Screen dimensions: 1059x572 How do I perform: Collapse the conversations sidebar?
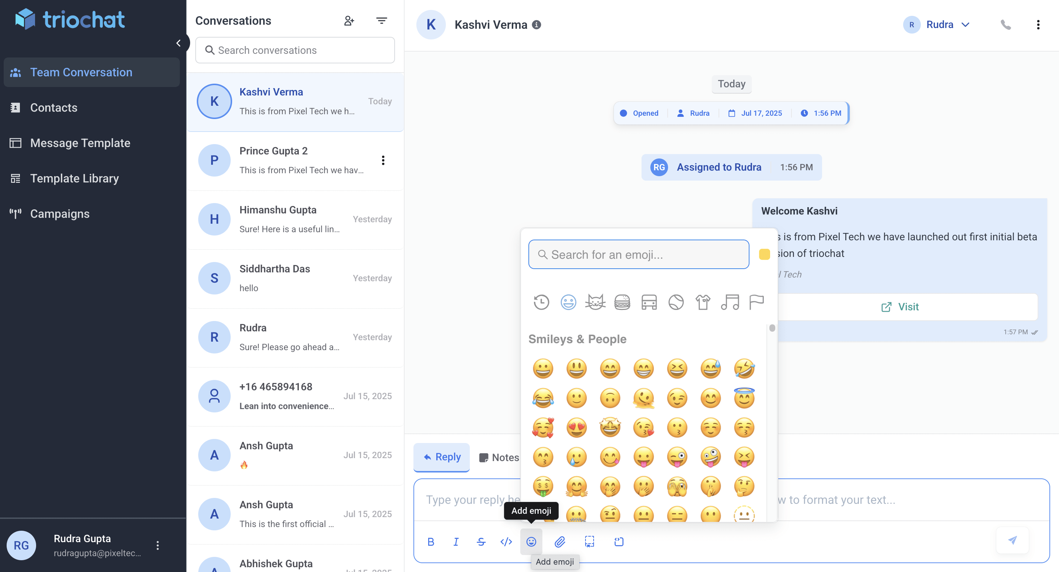(179, 42)
